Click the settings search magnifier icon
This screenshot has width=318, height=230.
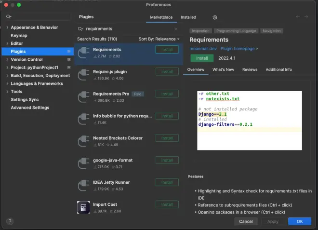point(9,17)
